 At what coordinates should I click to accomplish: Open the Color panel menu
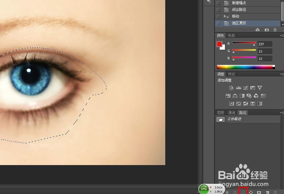tap(282, 35)
